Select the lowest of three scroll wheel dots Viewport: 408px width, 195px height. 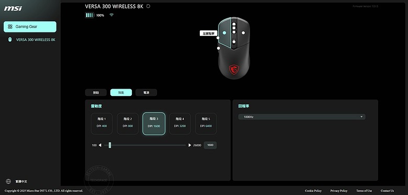234,32
